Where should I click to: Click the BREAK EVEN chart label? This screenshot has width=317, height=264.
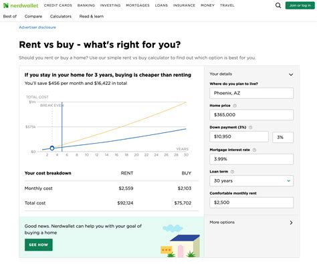[x=52, y=106]
